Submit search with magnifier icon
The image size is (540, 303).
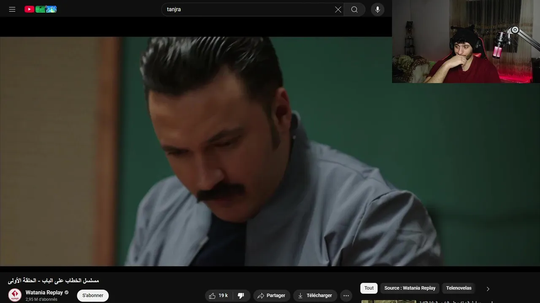pos(354,9)
